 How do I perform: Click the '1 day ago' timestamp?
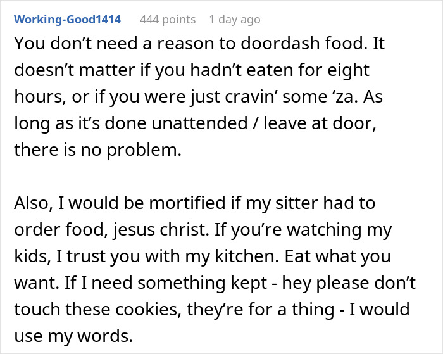[x=234, y=20]
